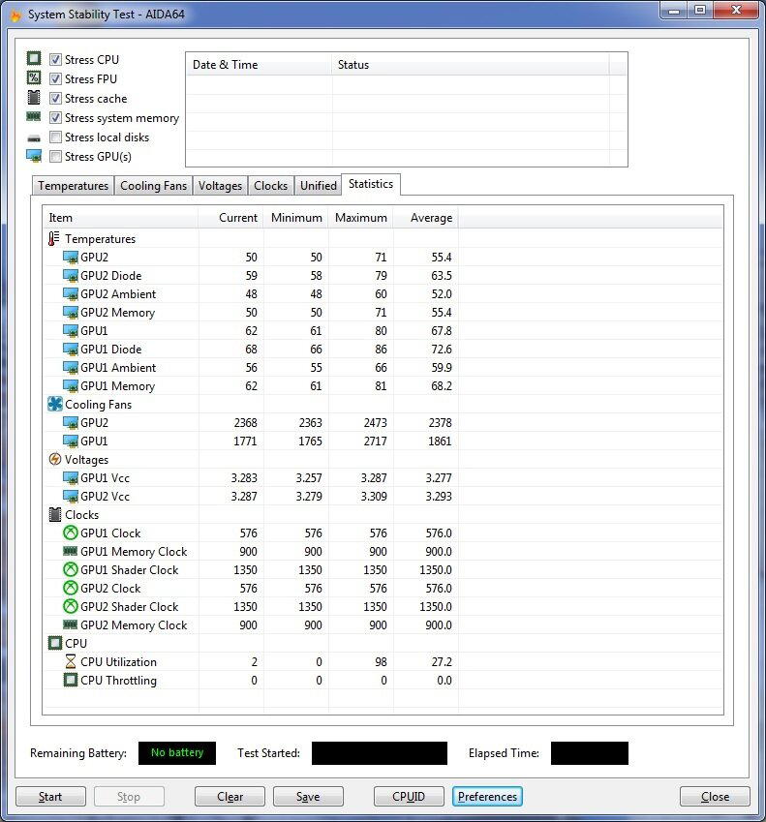
Task: Click the Item column header
Action: tap(120, 218)
